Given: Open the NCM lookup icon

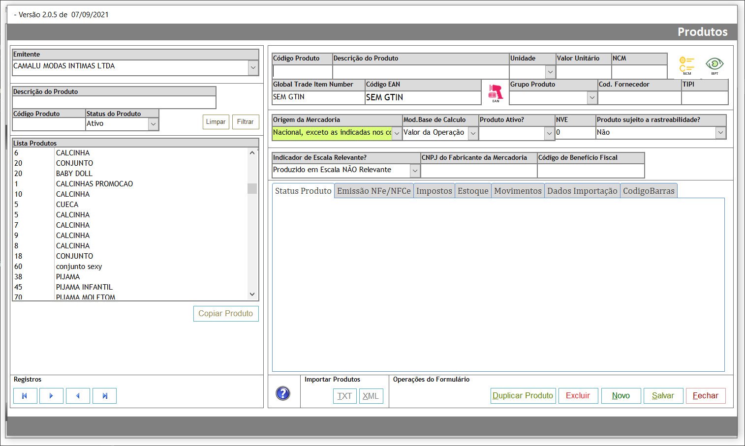Looking at the screenshot, I should coord(686,65).
